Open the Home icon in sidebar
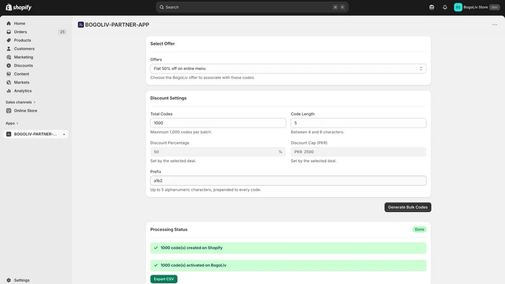 pos(9,23)
